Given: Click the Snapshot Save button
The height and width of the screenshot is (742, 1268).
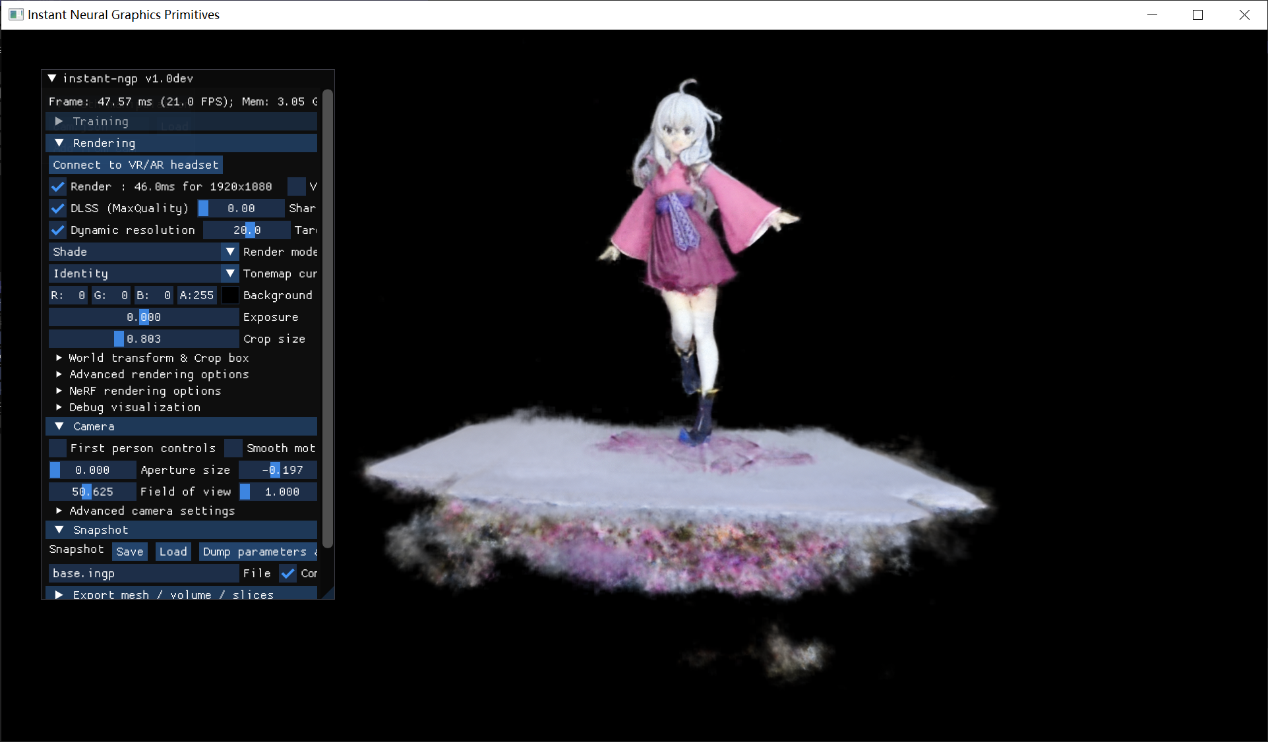Looking at the screenshot, I should [129, 552].
